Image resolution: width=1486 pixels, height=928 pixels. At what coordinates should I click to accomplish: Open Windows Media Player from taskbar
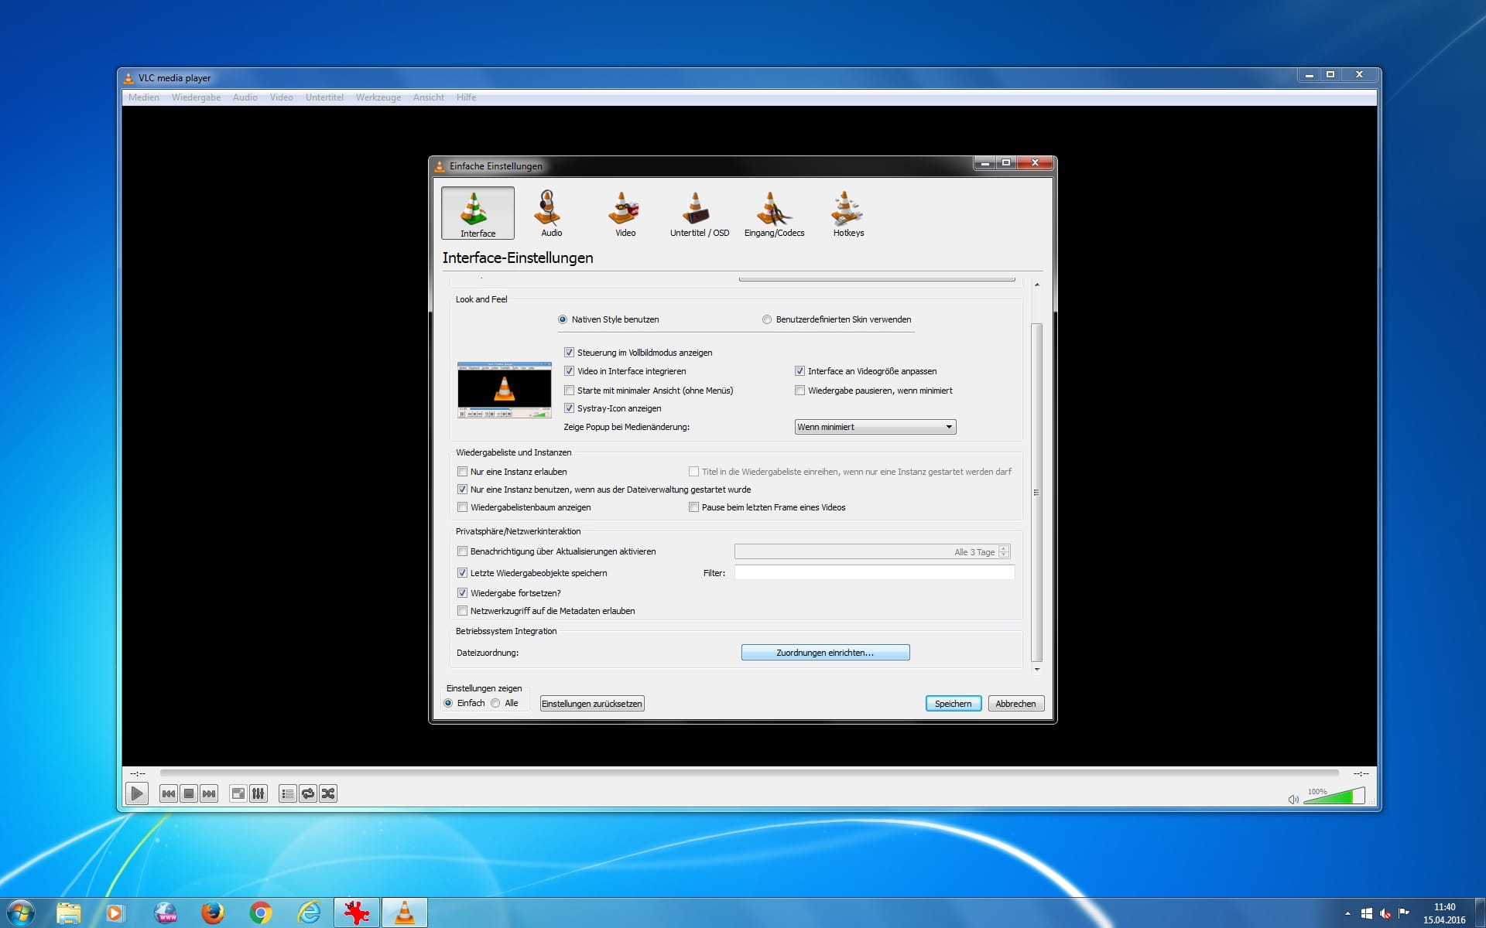pos(115,913)
